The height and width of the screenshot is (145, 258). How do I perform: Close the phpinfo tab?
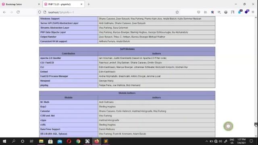(x=81, y=4)
